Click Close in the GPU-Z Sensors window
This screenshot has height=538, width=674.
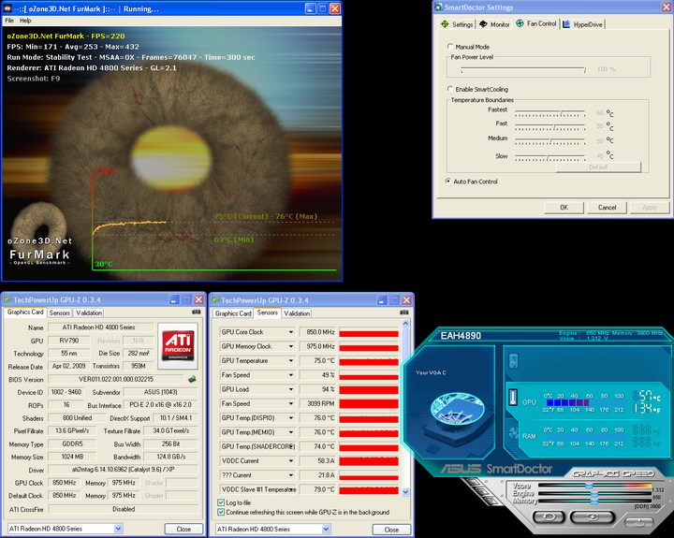pos(391,530)
